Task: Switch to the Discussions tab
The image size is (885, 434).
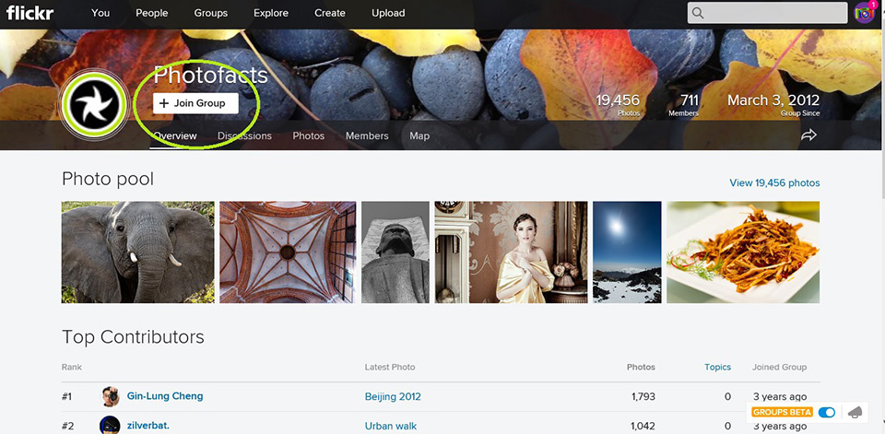Action: click(x=244, y=136)
